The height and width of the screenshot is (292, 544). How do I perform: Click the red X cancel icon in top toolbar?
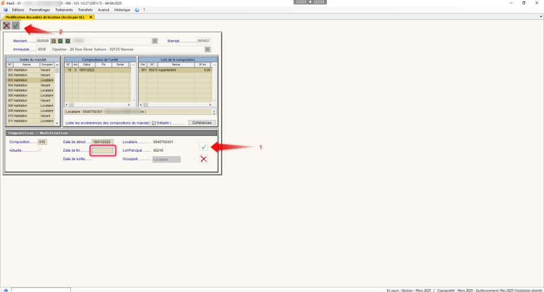pyautogui.click(x=6, y=25)
